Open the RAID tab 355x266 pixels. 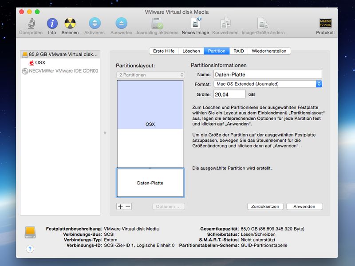(239, 51)
